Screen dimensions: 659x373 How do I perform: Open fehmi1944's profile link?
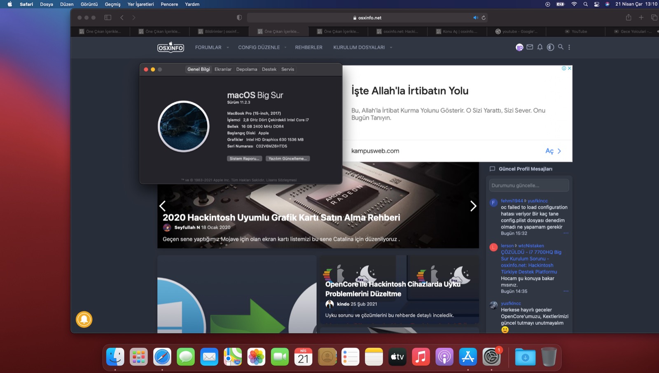pos(512,201)
